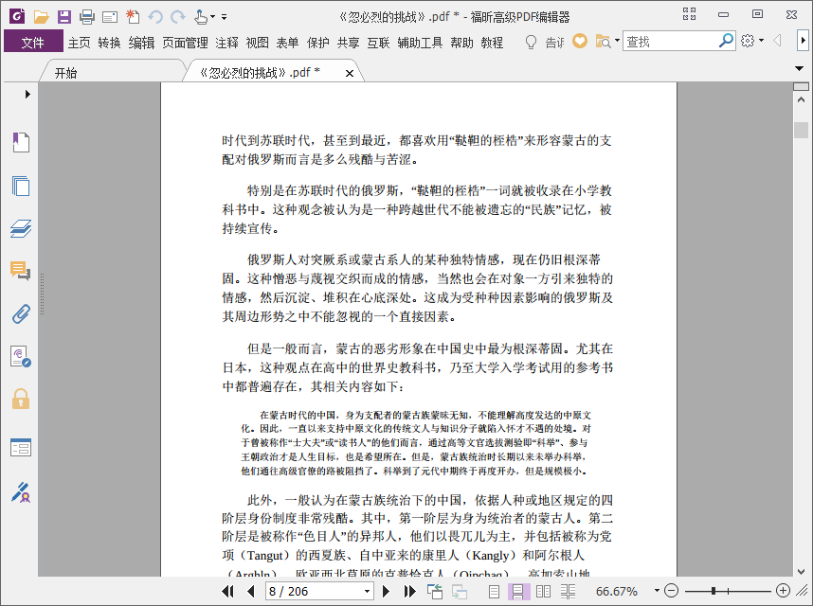Click the orange heart favorite icon

[x=580, y=41]
